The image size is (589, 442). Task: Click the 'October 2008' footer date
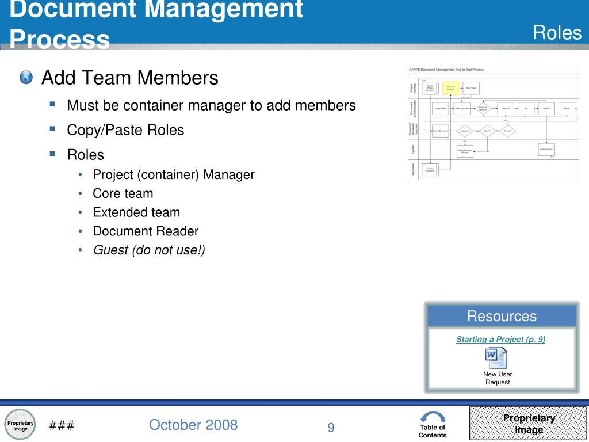click(x=193, y=425)
